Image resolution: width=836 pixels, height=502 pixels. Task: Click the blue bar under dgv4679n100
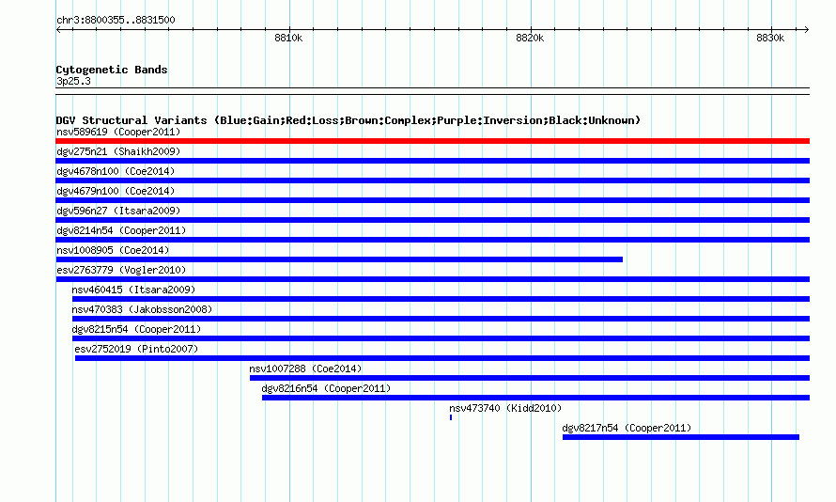[x=432, y=200]
